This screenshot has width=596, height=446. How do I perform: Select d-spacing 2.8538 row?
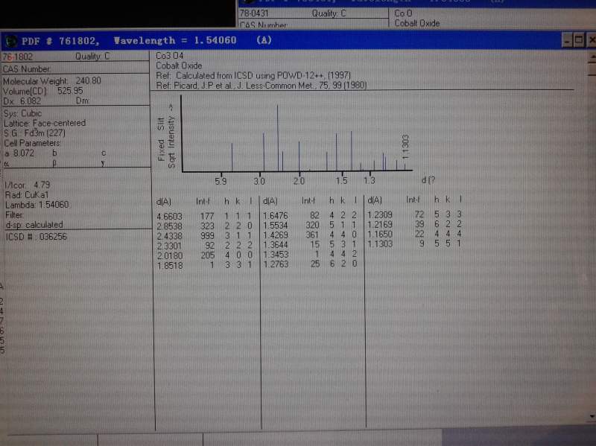[206, 226]
